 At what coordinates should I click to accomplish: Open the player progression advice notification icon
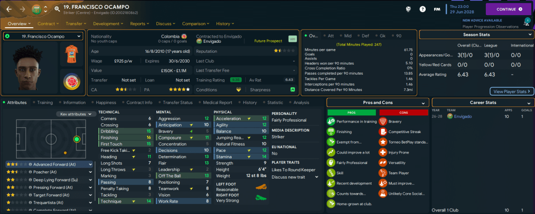[x=526, y=22]
